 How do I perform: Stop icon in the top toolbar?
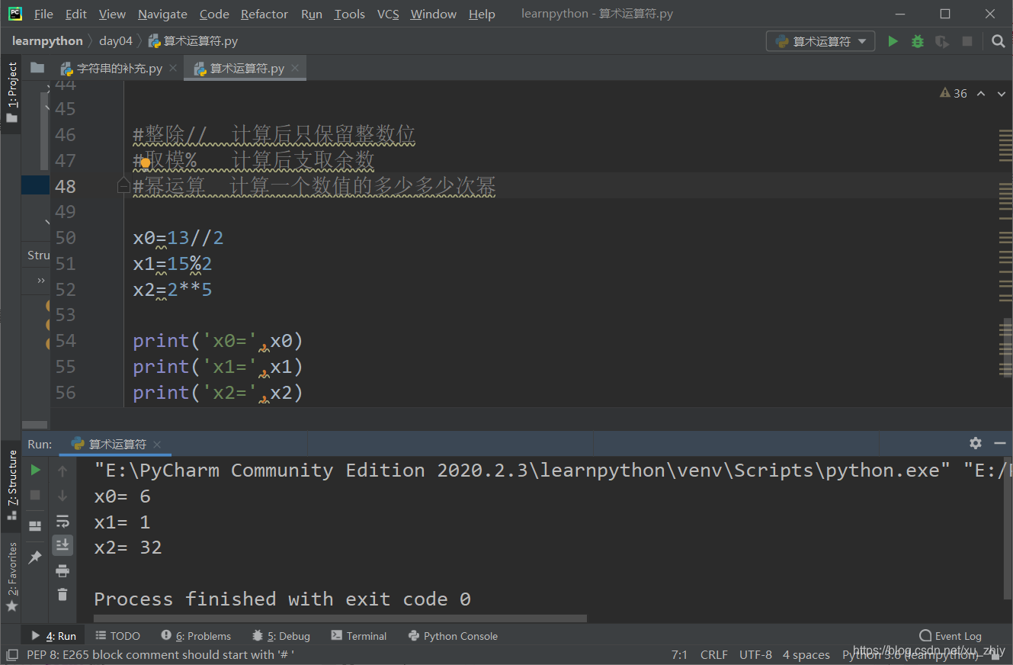(967, 41)
